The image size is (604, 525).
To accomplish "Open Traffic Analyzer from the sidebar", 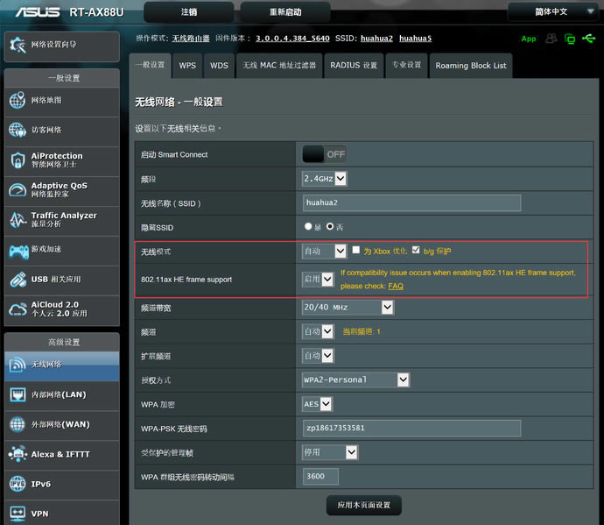I will pyautogui.click(x=18, y=220).
